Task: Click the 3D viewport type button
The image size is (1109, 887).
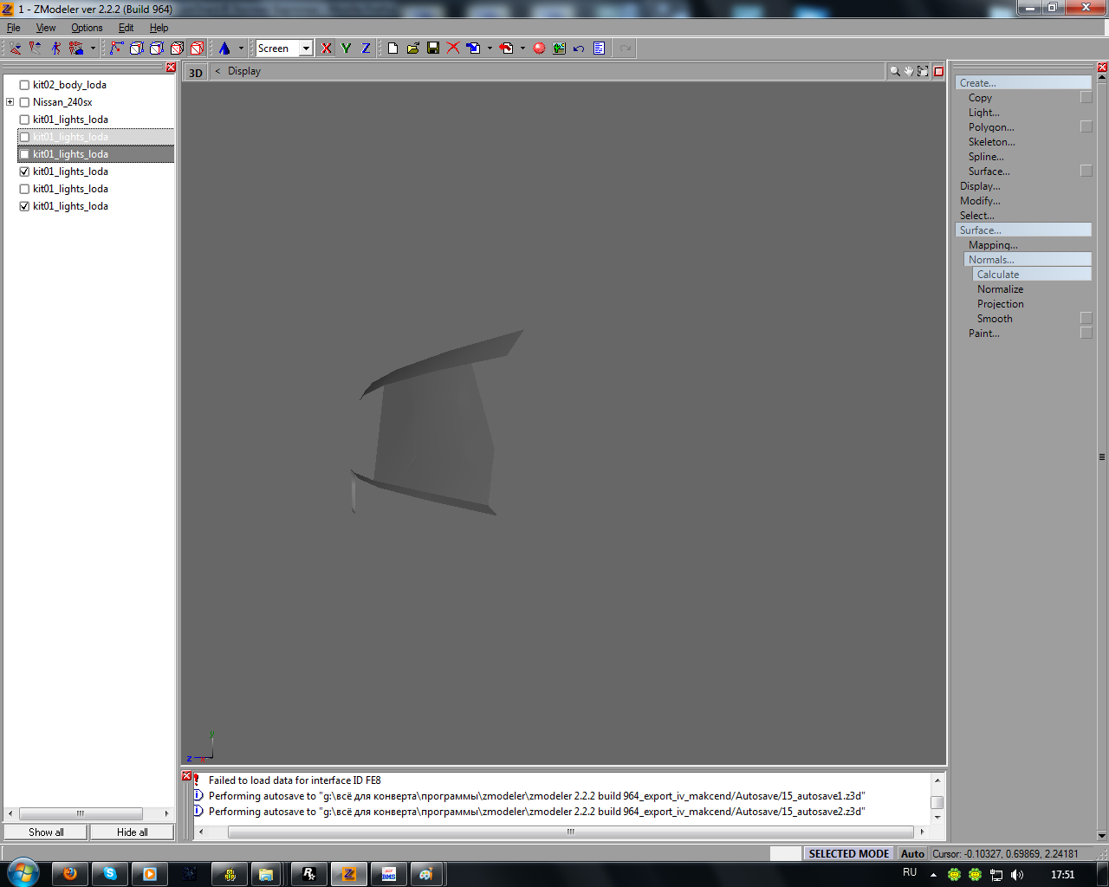Action: coord(196,73)
